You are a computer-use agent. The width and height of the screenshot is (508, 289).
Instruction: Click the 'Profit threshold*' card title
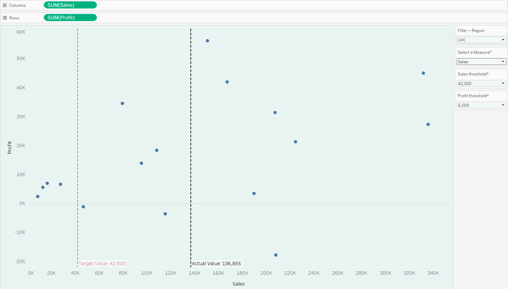click(x=473, y=96)
